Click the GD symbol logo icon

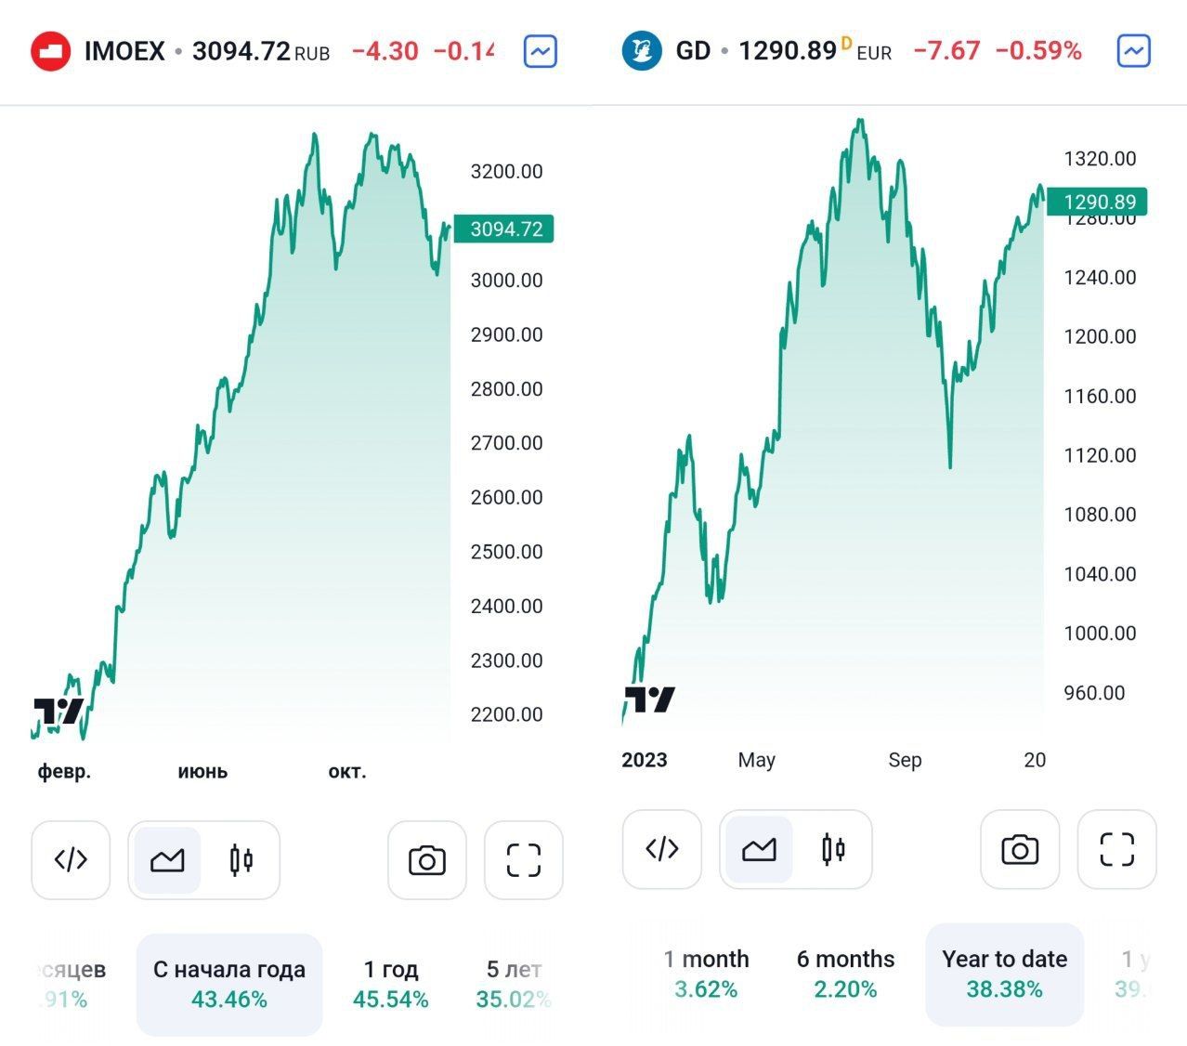click(x=642, y=50)
